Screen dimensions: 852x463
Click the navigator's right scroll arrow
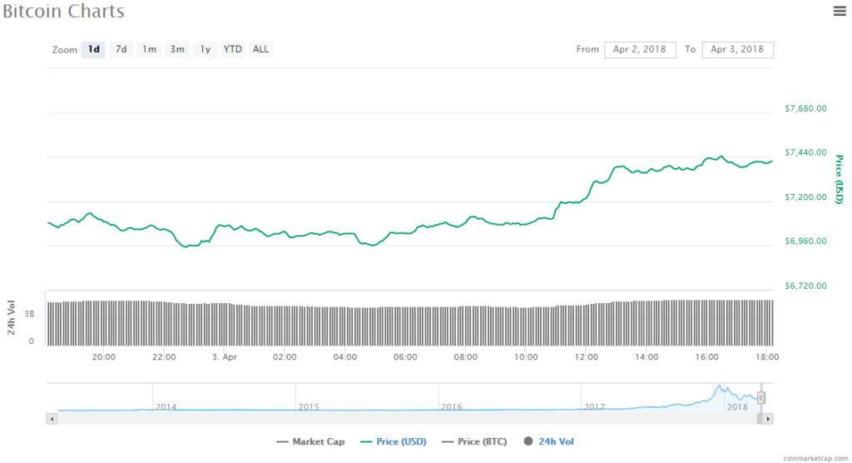(x=768, y=419)
